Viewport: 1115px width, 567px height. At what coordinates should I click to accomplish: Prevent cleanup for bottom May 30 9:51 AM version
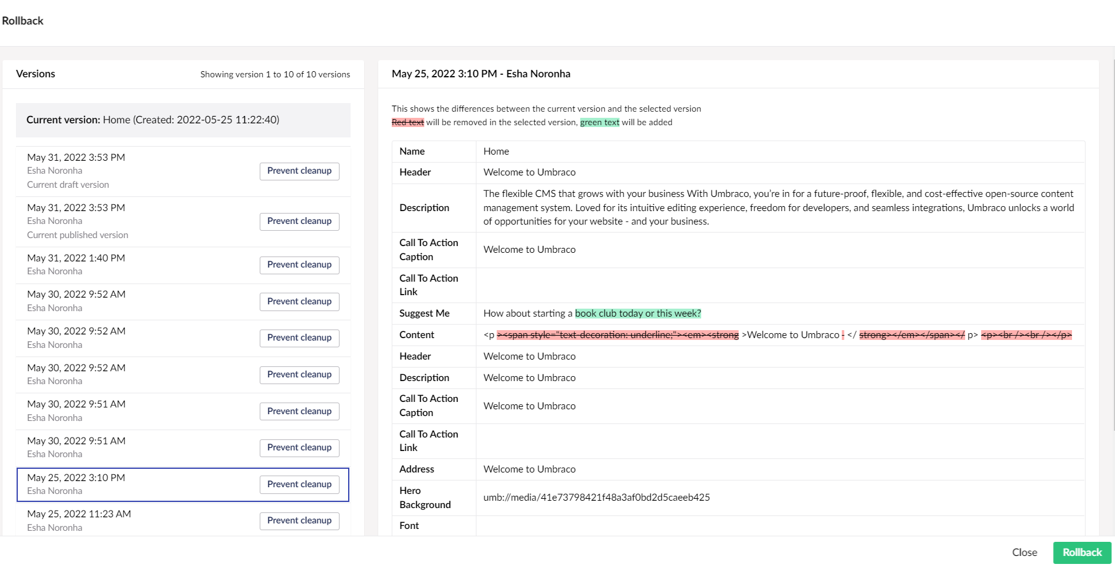(299, 448)
